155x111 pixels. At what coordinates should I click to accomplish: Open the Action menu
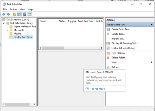(13, 9)
